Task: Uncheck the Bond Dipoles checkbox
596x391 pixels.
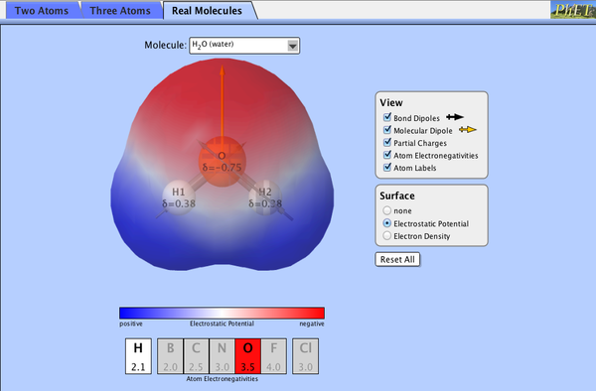Action: pos(387,117)
